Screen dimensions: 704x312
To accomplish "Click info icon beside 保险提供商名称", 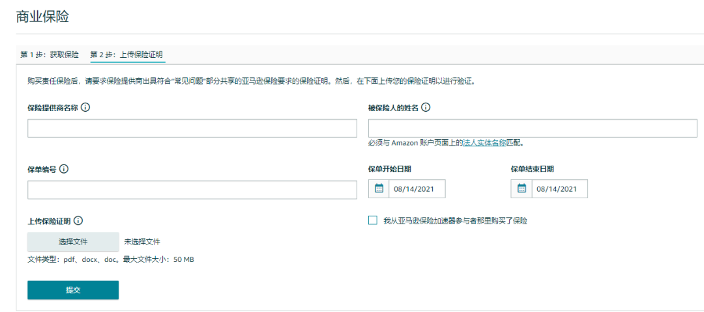I will [x=85, y=108].
